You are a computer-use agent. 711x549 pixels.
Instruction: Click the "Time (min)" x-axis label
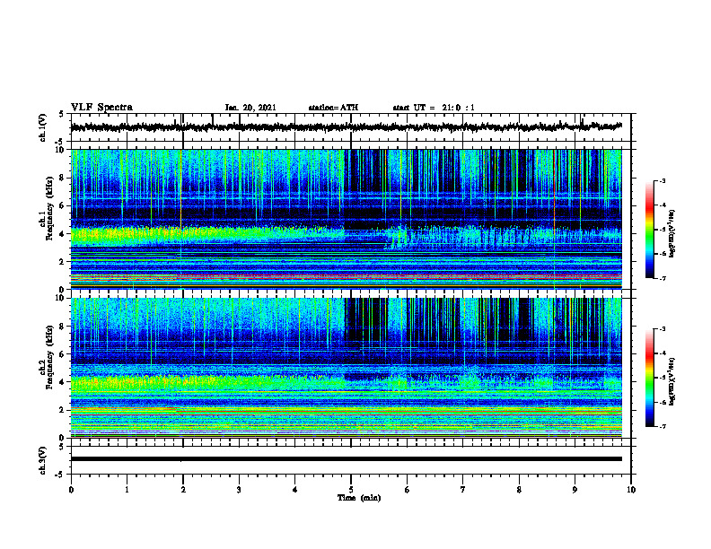(359, 498)
